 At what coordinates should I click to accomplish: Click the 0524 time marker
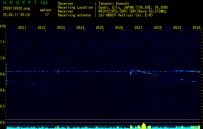80,27
